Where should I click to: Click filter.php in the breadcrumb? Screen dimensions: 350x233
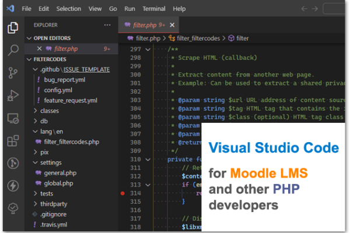point(148,38)
